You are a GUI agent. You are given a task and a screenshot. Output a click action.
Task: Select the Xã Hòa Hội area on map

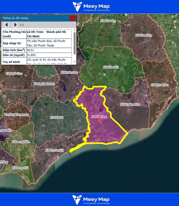111,67
